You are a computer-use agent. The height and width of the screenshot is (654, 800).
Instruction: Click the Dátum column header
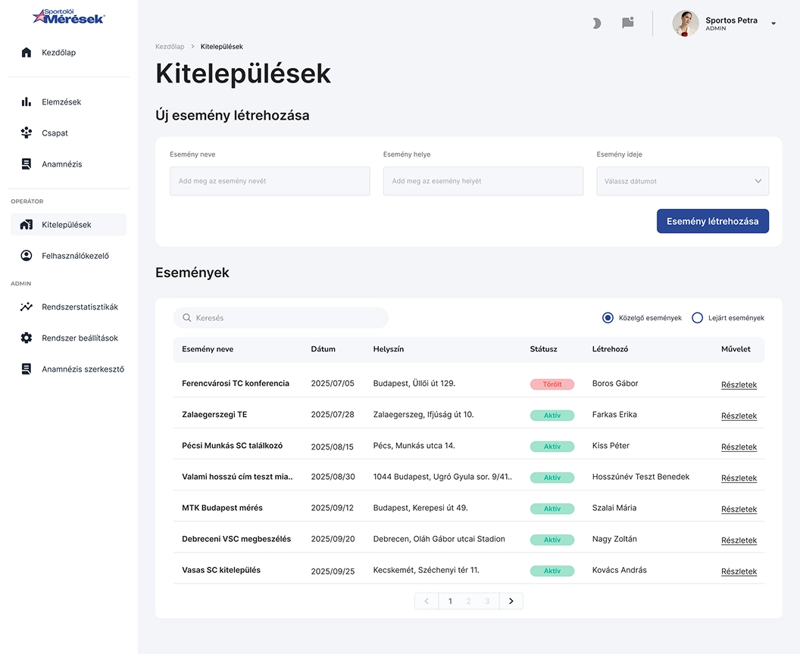(x=323, y=349)
